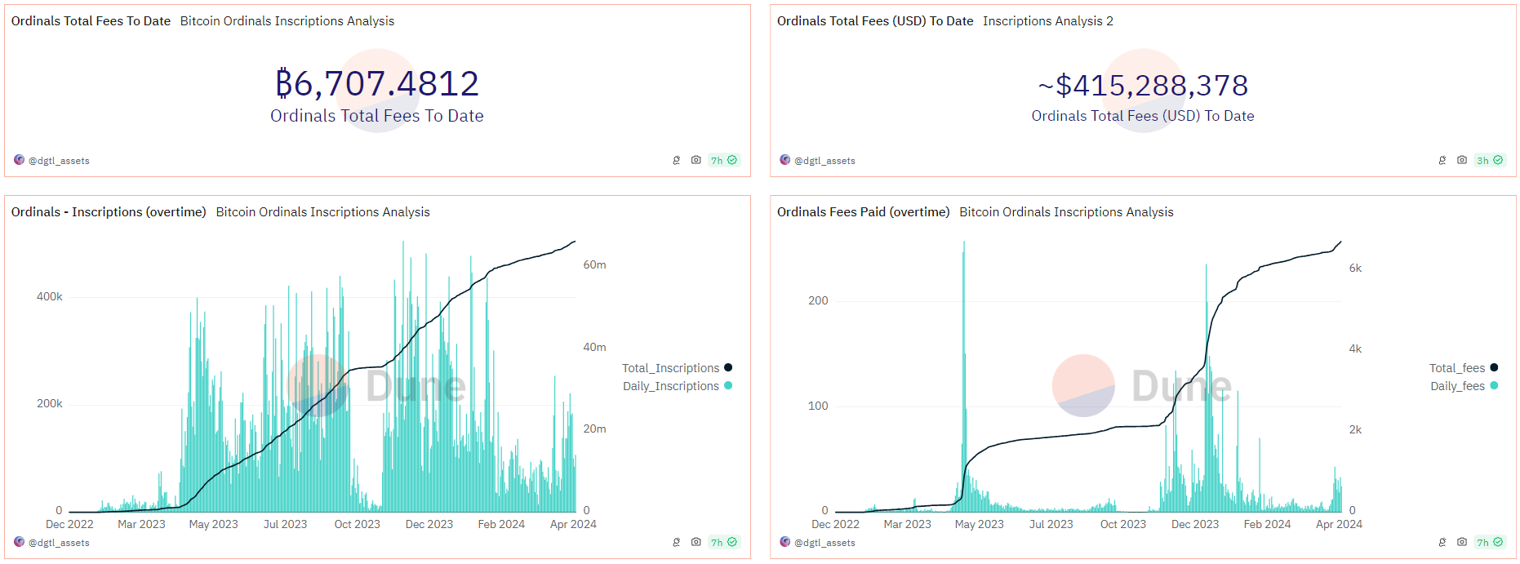Click Daily_fees teal legend color dot
The image size is (1520, 564).
tap(1494, 386)
